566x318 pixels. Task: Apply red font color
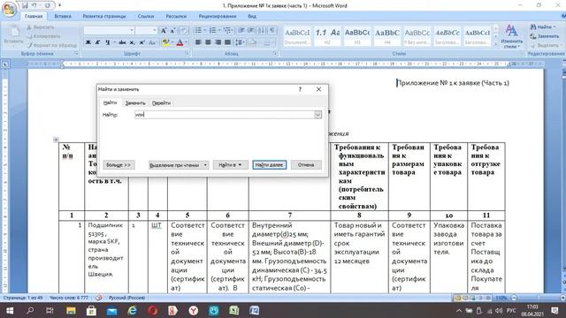[x=180, y=42]
